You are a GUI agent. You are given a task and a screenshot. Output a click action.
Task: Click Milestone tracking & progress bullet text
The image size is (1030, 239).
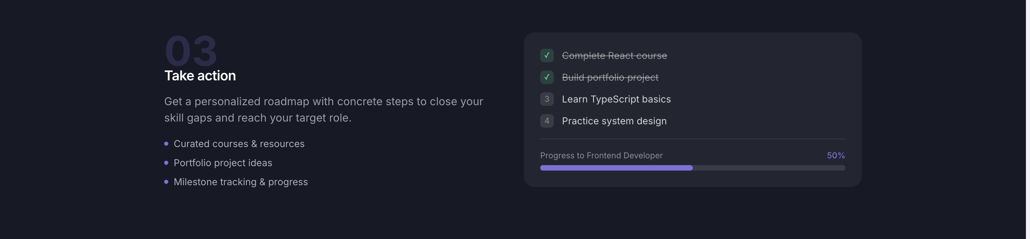(241, 182)
